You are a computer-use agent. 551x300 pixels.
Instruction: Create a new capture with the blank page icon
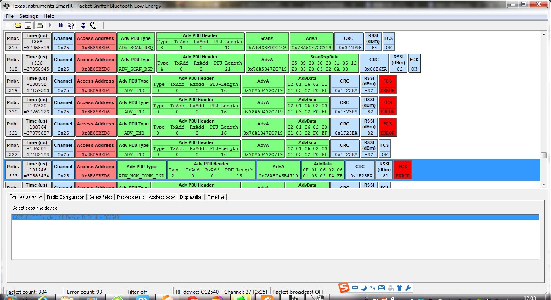pyautogui.click(x=8, y=25)
